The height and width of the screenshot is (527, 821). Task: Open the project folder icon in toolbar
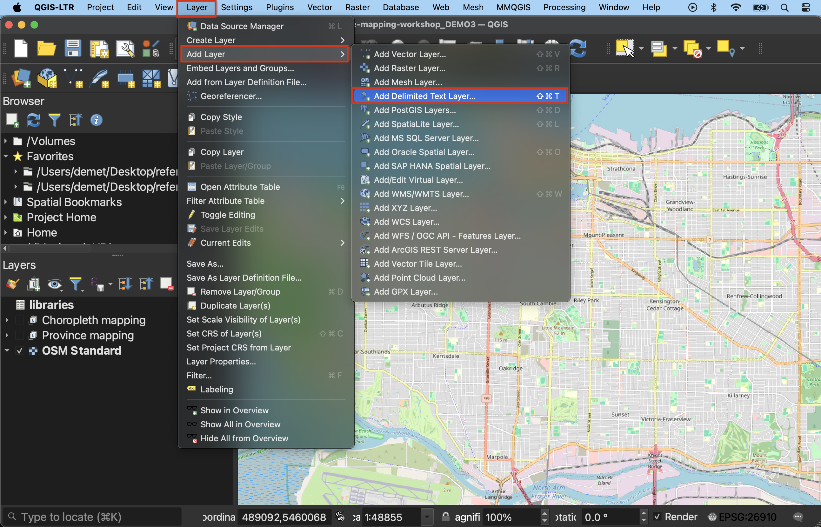tap(46, 49)
